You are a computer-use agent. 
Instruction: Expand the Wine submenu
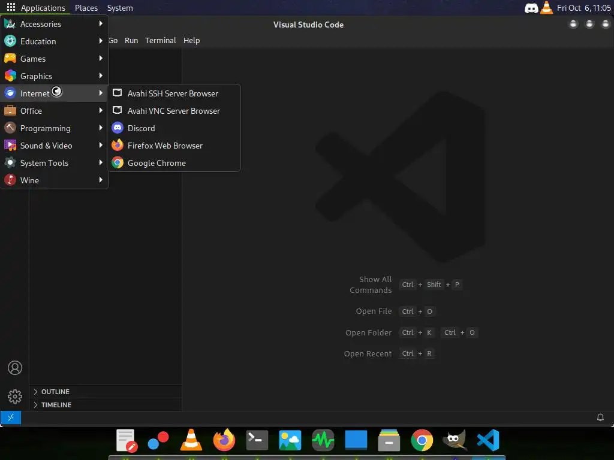[55, 180]
